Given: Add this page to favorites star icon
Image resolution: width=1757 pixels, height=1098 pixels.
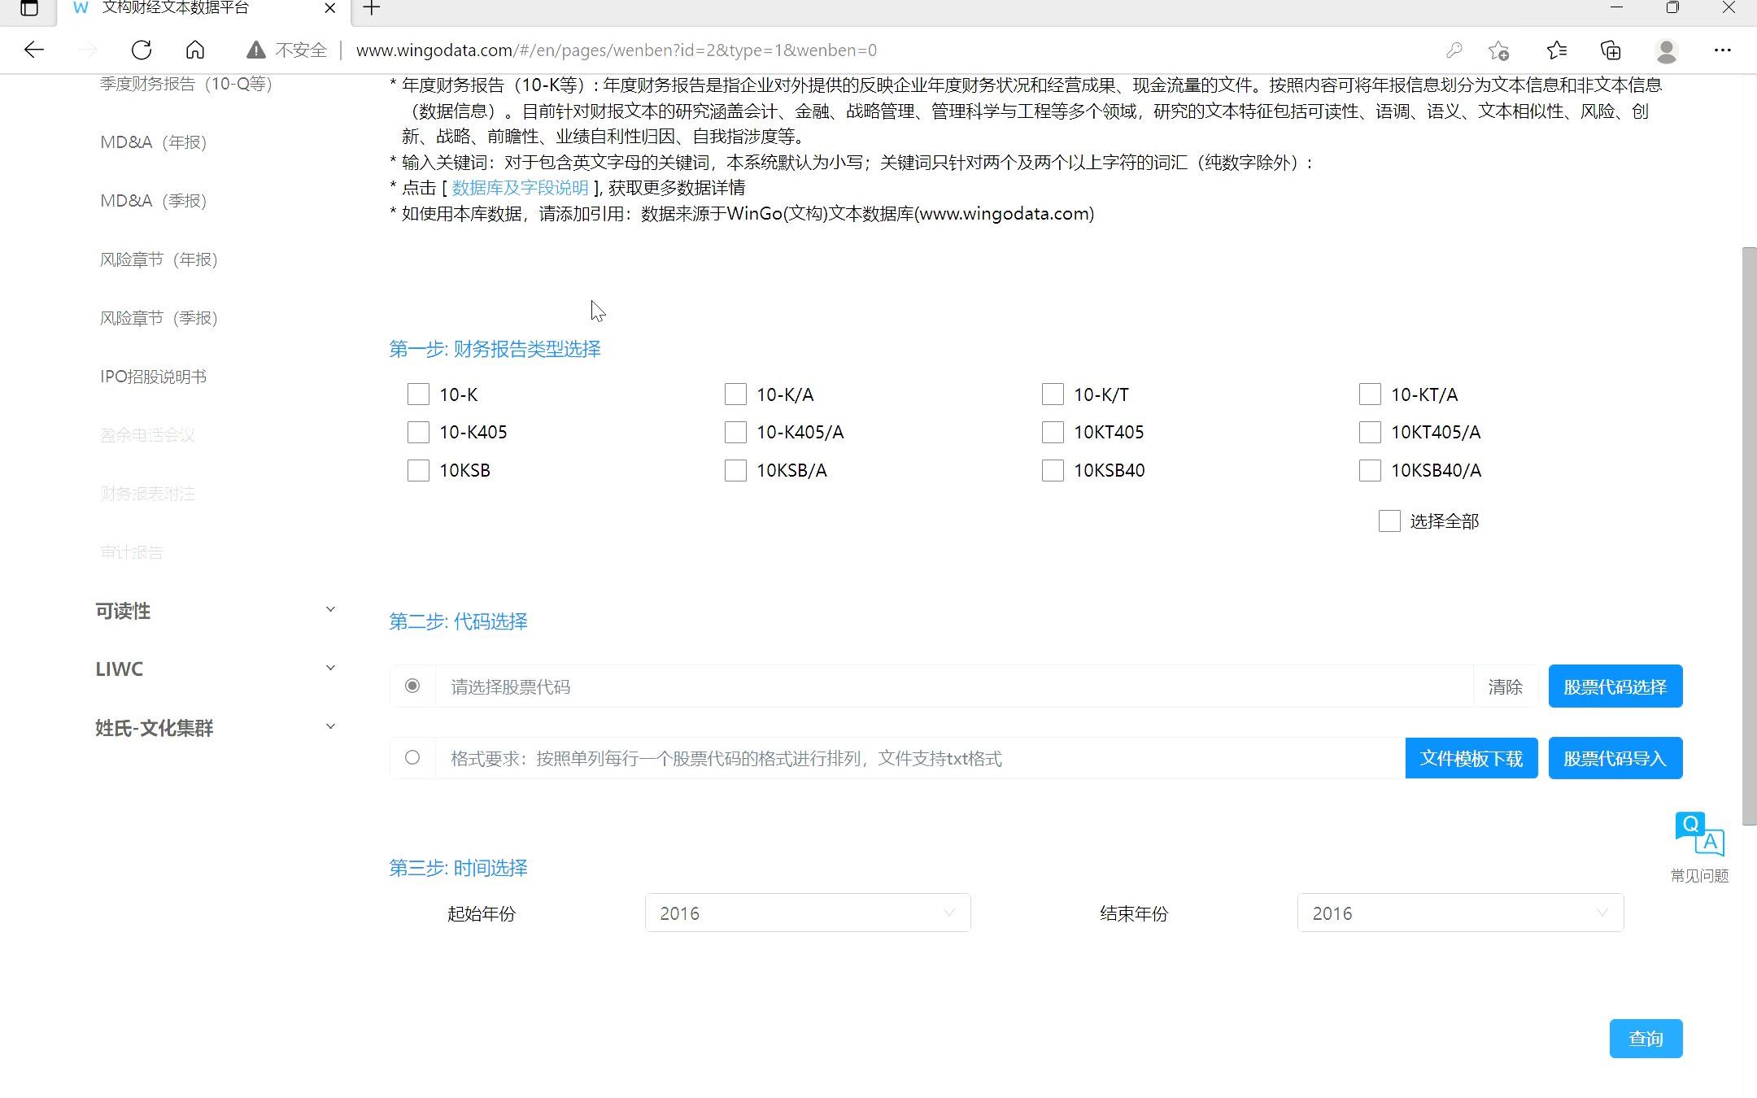Looking at the screenshot, I should [x=1498, y=50].
